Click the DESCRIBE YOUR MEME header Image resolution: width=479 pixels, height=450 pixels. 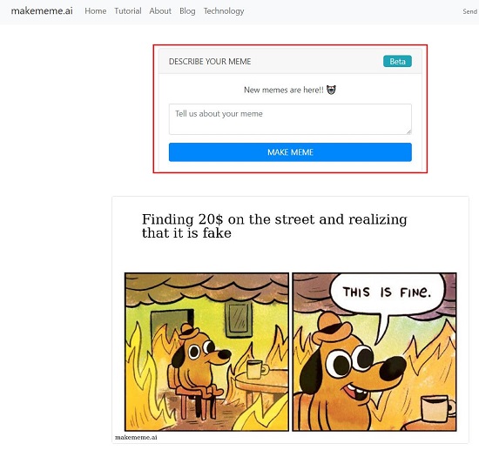pyautogui.click(x=210, y=61)
